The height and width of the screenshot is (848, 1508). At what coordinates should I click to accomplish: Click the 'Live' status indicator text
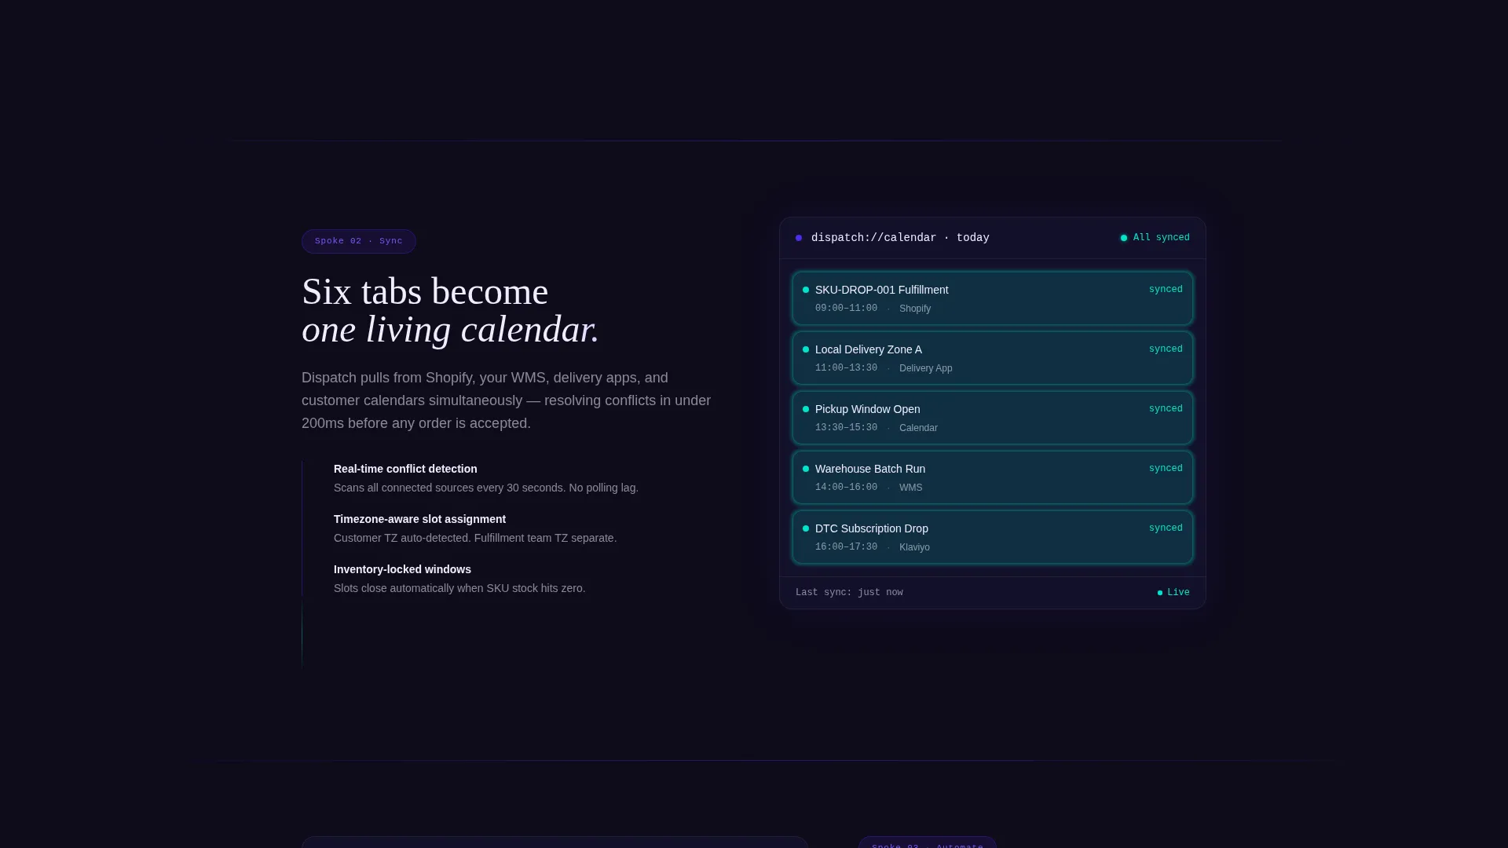click(x=1179, y=593)
